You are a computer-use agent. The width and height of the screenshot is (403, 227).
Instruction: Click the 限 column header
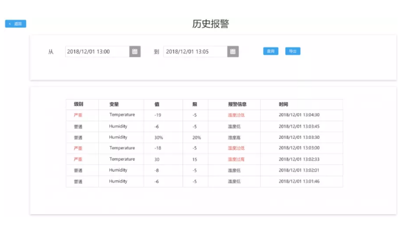click(x=195, y=104)
